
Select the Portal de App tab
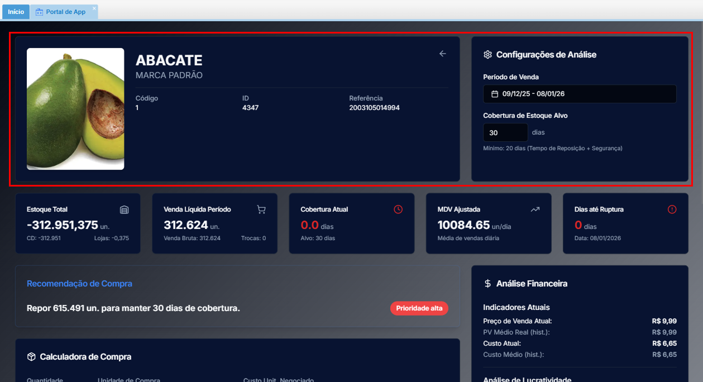pos(65,12)
